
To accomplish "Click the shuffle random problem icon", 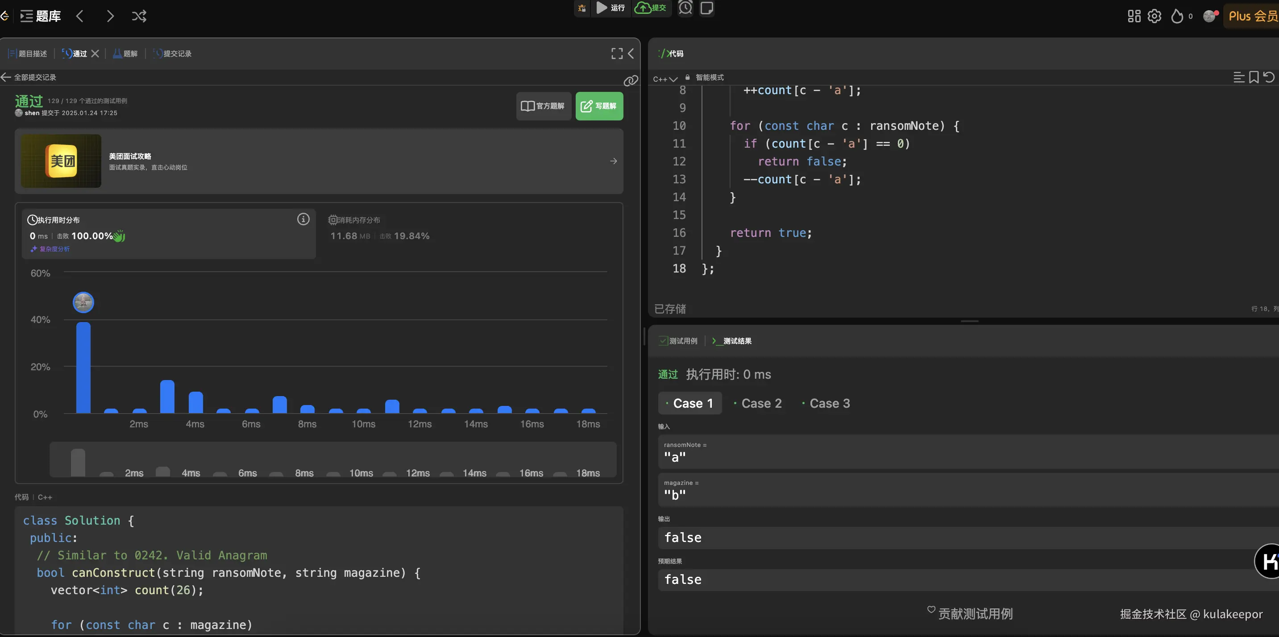I will point(139,17).
